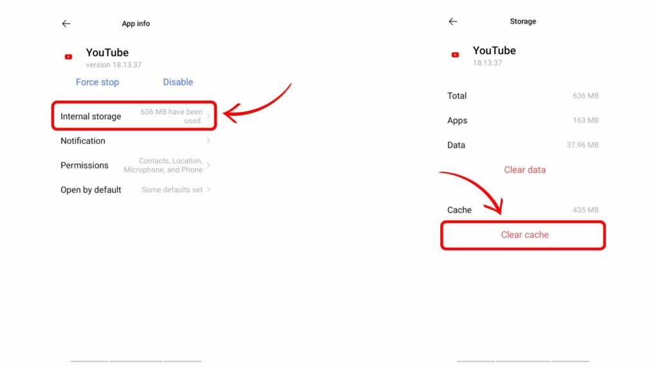Disable the YouTube app
This screenshot has height=371, width=659.
click(178, 82)
